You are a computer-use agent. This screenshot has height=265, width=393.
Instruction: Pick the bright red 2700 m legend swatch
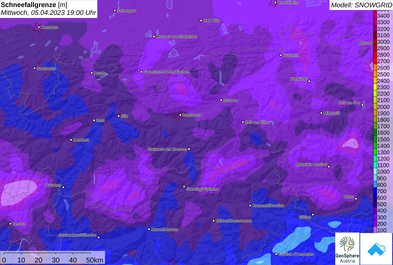pyautogui.click(x=375, y=61)
